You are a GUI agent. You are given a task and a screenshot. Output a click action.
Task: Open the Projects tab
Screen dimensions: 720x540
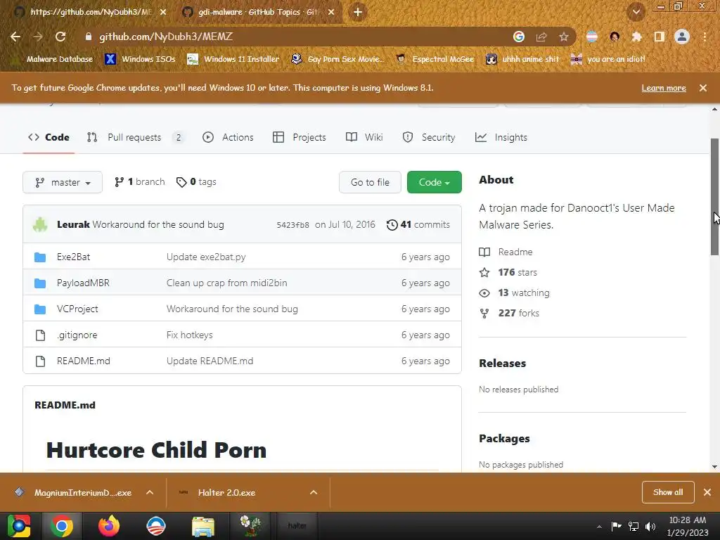pyautogui.click(x=300, y=137)
